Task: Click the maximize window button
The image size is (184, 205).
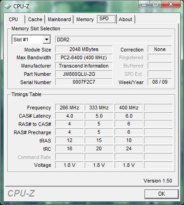Action: (155, 4)
